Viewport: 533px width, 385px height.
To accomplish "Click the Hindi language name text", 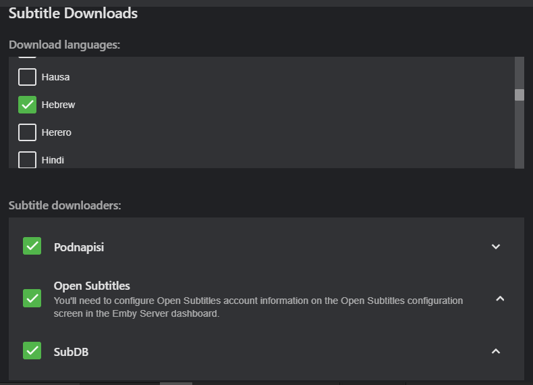I will click(53, 160).
